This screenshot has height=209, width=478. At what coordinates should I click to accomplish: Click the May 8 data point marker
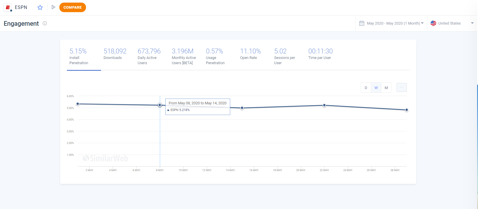click(x=160, y=105)
